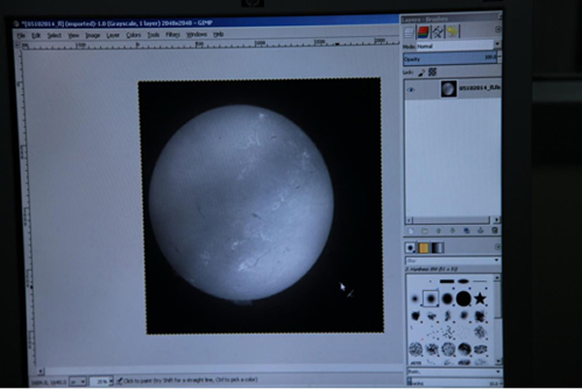
Task: Open the Channels tab in dock
Action: 424,31
